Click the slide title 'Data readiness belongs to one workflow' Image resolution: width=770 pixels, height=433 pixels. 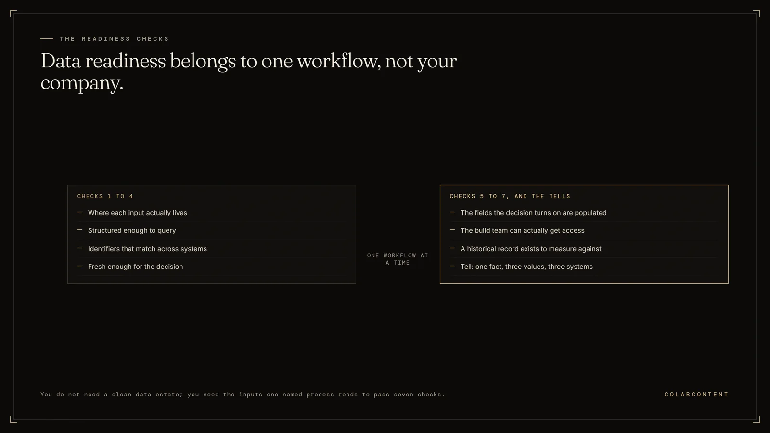point(249,72)
